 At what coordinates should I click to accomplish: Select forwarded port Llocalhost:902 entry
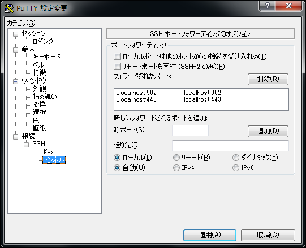tap(201, 93)
